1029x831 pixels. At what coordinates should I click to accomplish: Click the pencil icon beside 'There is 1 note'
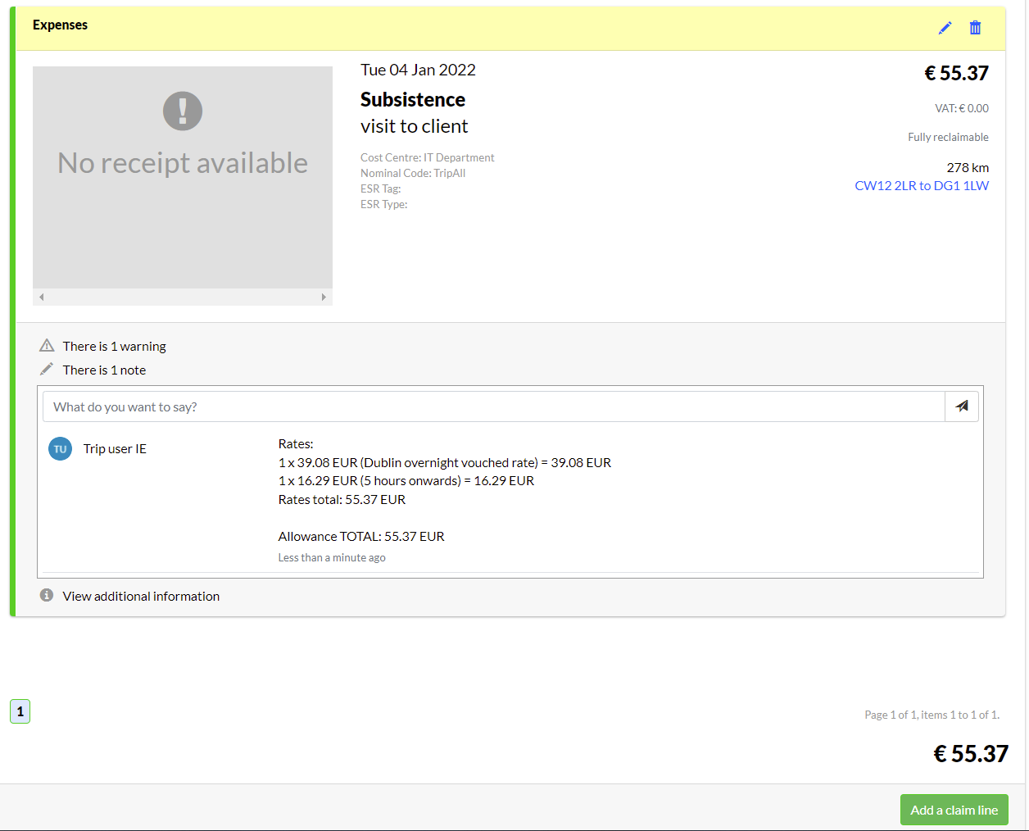tap(47, 370)
